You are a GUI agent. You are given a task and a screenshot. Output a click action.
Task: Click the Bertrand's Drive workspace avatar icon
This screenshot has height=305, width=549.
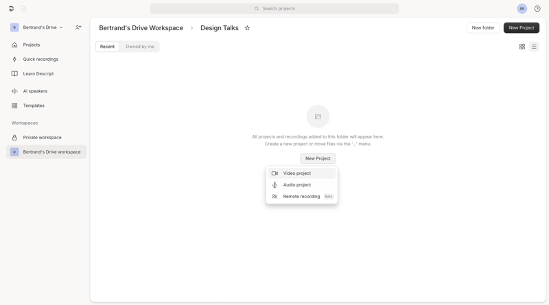tap(14, 151)
